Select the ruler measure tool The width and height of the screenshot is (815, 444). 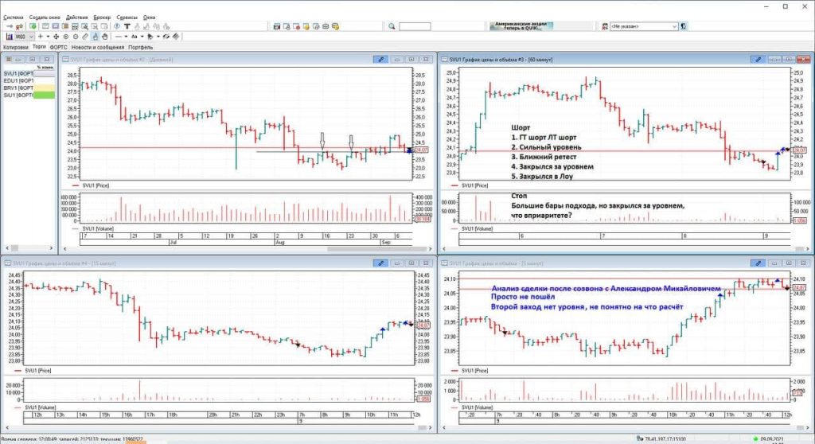[85, 37]
